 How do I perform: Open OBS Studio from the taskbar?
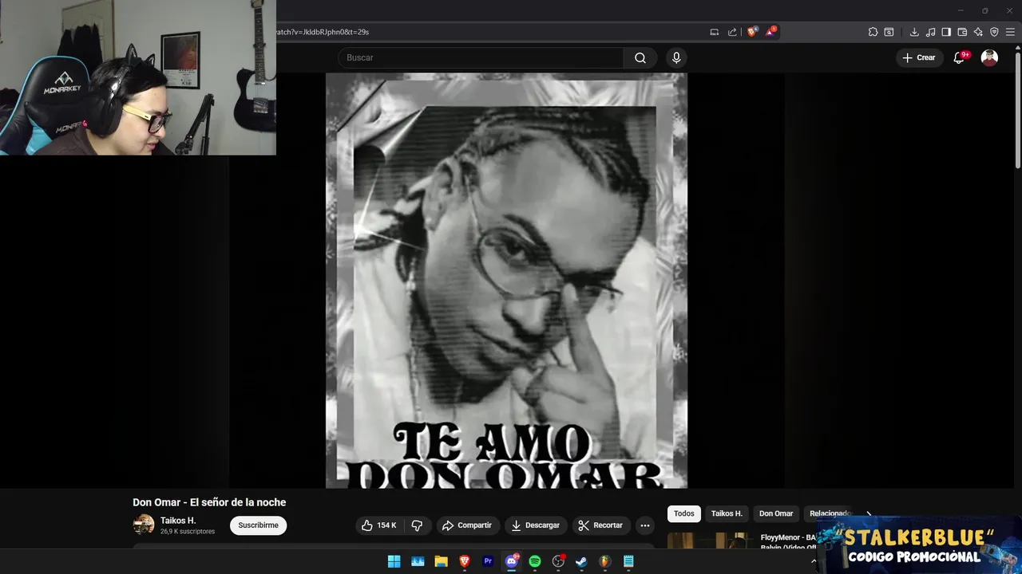[558, 561]
